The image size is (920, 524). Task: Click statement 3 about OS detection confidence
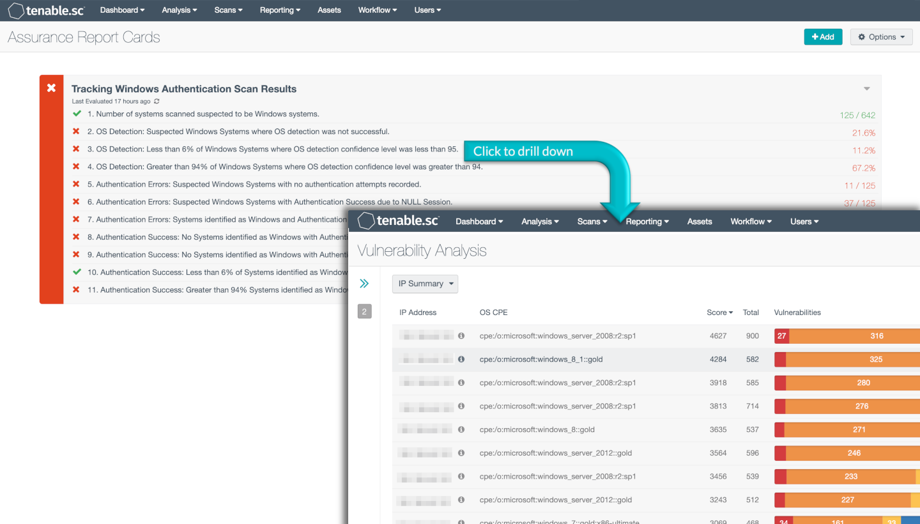click(x=273, y=149)
